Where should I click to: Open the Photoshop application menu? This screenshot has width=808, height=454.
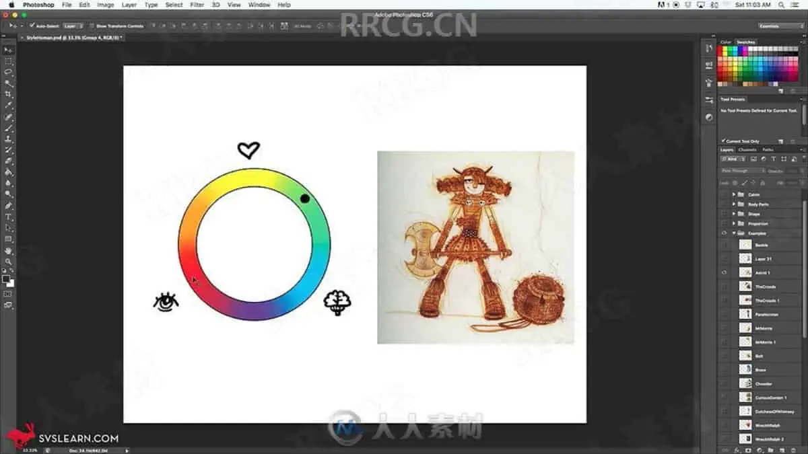click(x=38, y=5)
